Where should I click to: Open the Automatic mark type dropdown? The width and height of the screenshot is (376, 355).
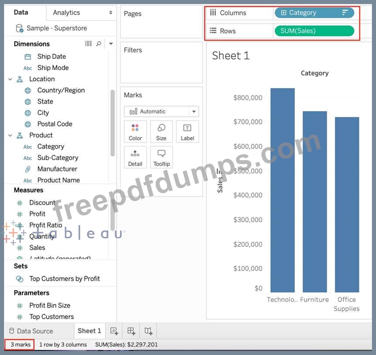tap(161, 111)
